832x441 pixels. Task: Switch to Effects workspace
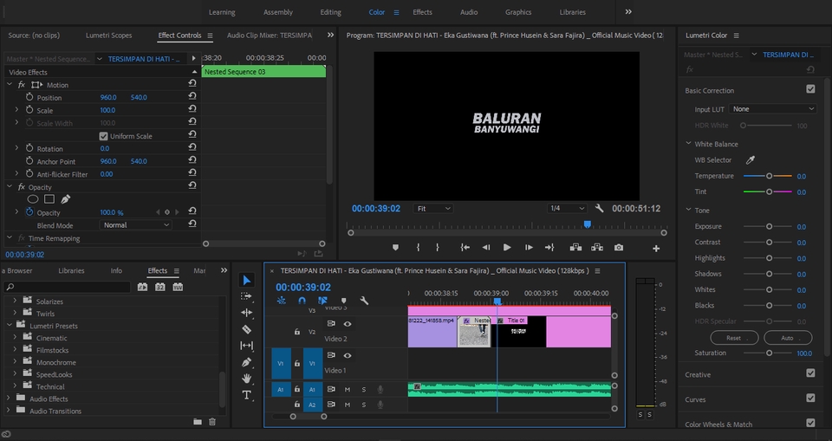pyautogui.click(x=422, y=12)
